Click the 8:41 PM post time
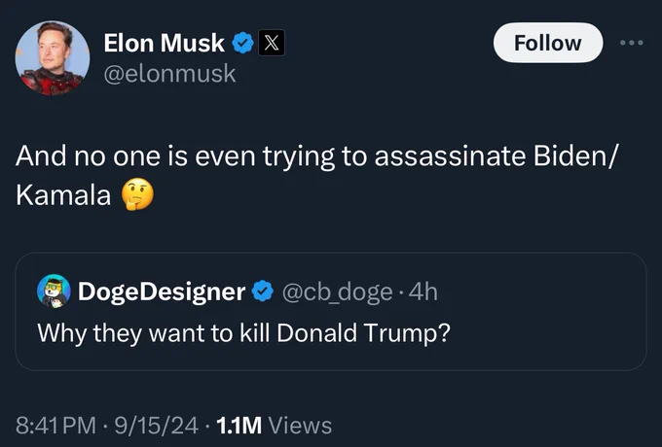The image size is (662, 447). click(55, 426)
